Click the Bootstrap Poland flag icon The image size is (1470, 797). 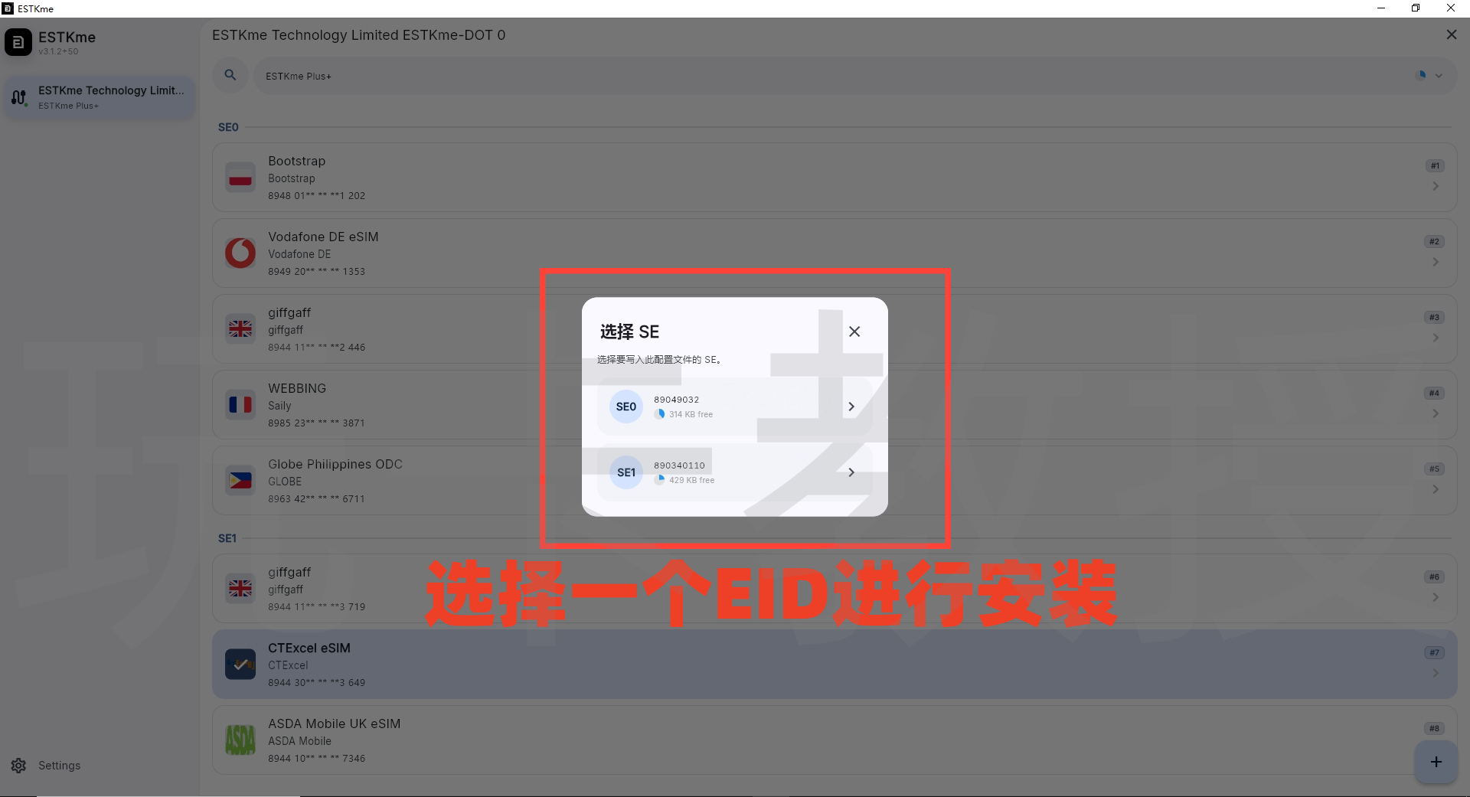click(x=240, y=177)
